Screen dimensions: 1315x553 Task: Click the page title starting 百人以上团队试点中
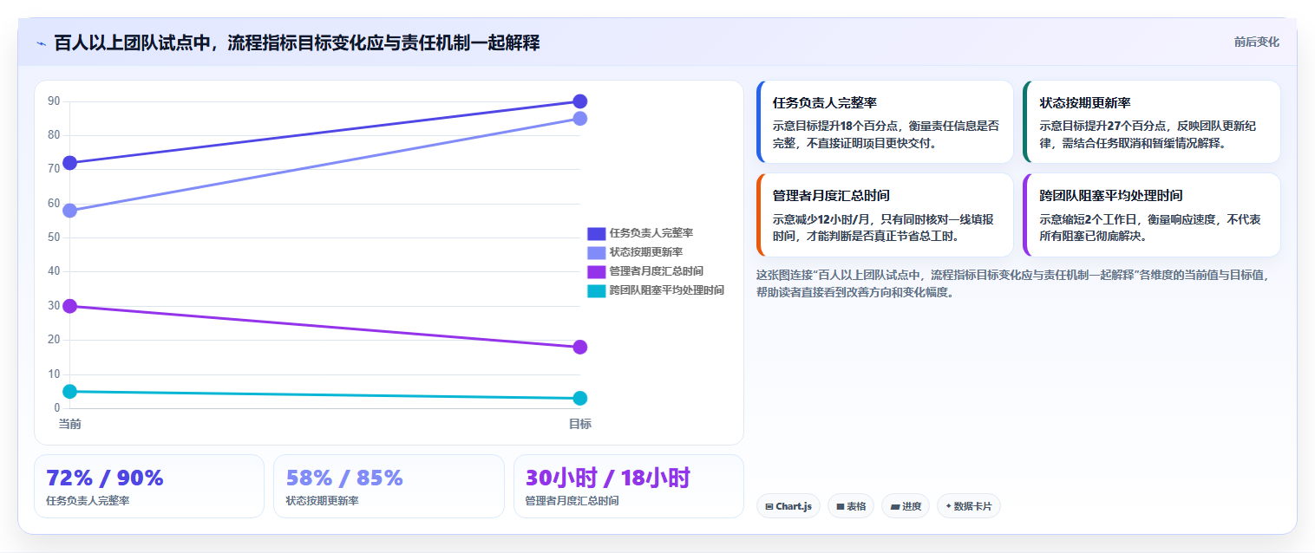click(297, 42)
